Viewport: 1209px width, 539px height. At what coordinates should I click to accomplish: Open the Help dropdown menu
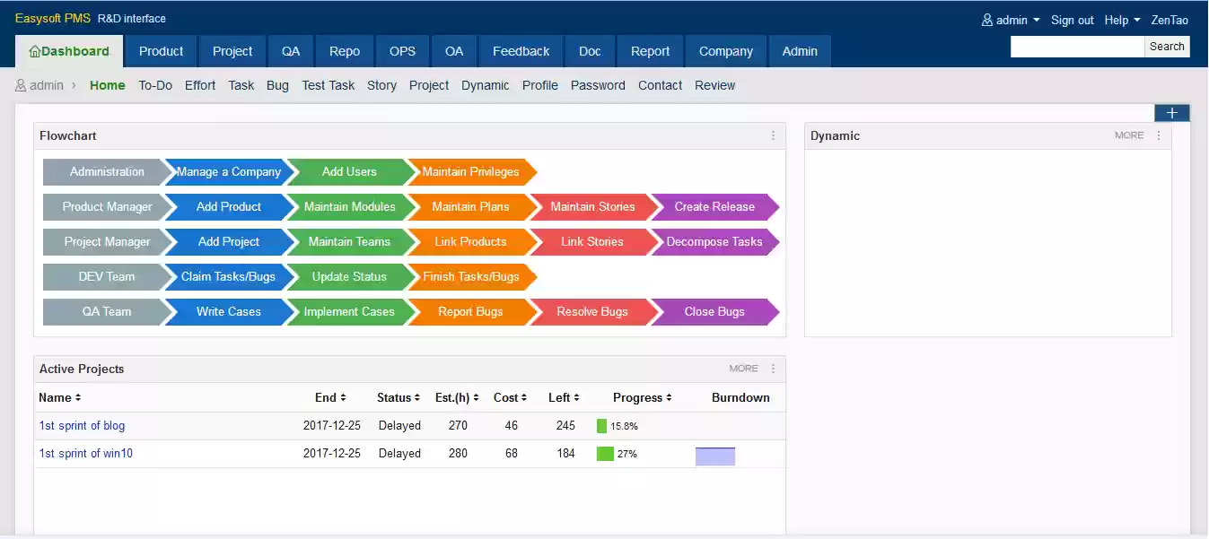coord(1121,19)
